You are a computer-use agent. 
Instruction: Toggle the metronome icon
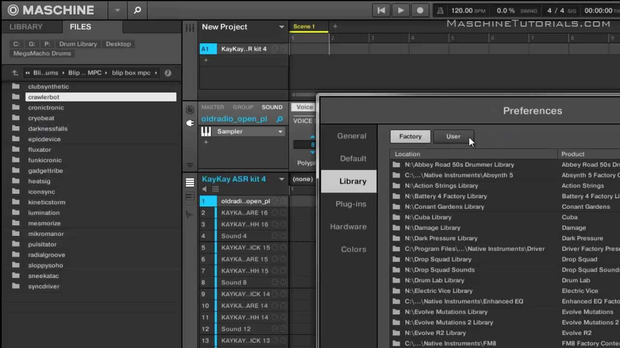click(x=439, y=11)
